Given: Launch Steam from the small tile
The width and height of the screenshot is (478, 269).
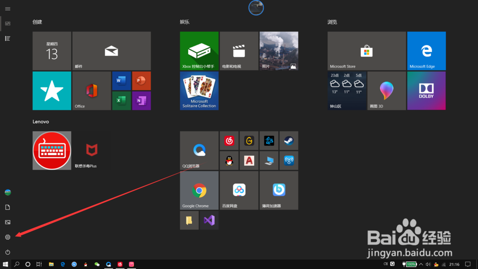Looking at the screenshot, I should [x=289, y=141].
